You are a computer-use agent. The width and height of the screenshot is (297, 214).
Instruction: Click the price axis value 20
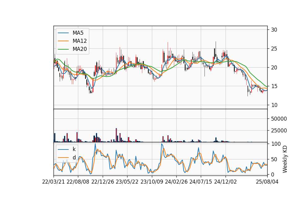coord(274,68)
